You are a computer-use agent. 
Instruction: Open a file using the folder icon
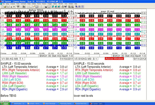click(5, 7)
